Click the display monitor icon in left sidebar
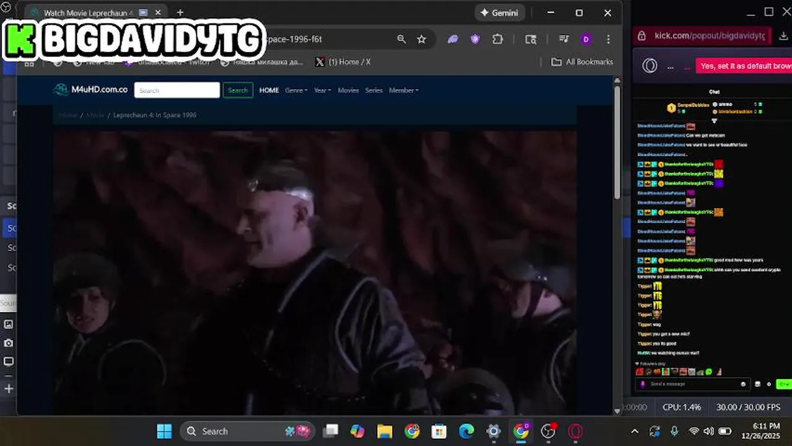The width and height of the screenshot is (792, 446). tap(9, 361)
